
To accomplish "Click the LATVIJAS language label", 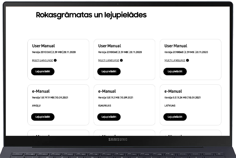I will click(170, 105).
